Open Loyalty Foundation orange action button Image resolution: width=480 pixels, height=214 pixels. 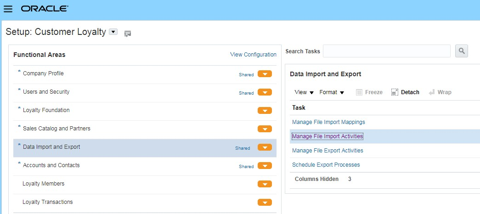click(x=265, y=111)
